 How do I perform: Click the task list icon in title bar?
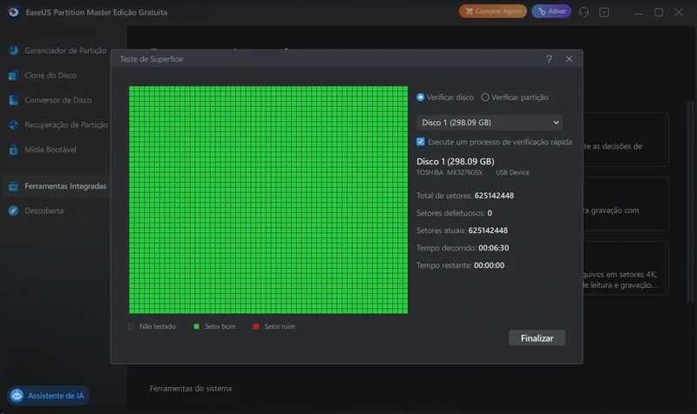pos(605,12)
